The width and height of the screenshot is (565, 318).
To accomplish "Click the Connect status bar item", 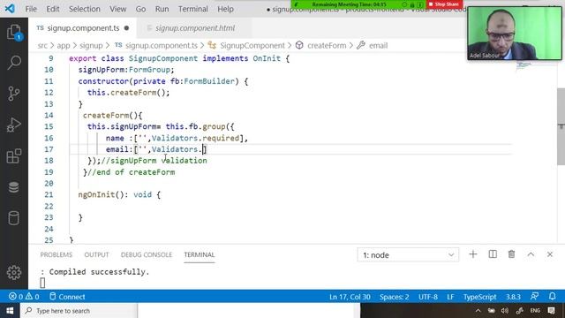I will click(67, 297).
